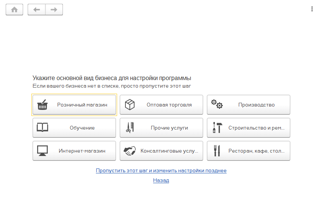Go back with the left arrow icon
Viewport: 324px width, 210px height.
[37, 9]
